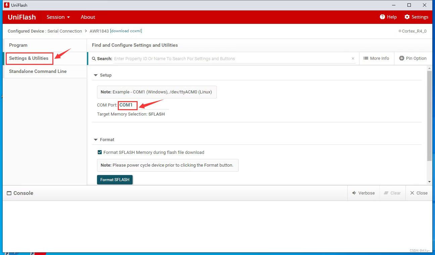The width and height of the screenshot is (435, 255).
Task: Click the property search input field
Action: (232, 58)
